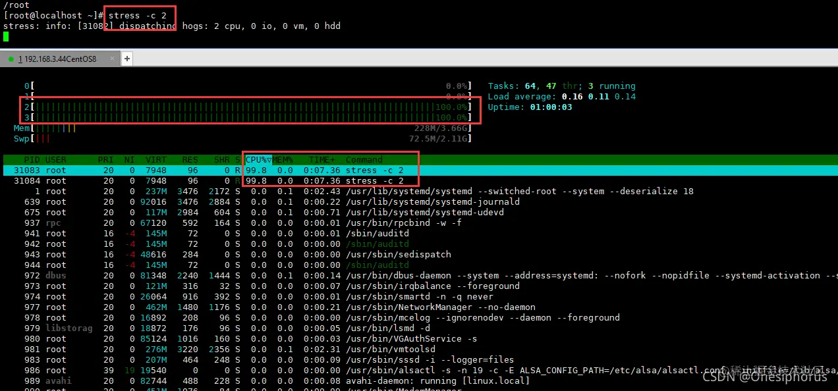Select the vmtoolsd process row PID 981
Viewport: 838px width, 391px height.
point(419,349)
